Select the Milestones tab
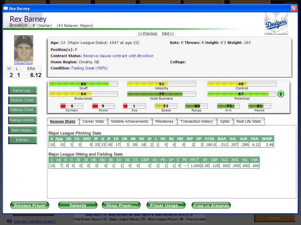The width and height of the screenshot is (301, 225). coord(164,122)
